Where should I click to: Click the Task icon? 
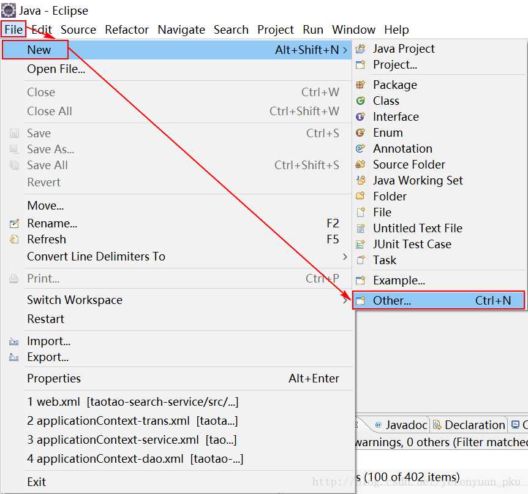(x=360, y=260)
